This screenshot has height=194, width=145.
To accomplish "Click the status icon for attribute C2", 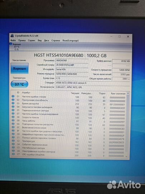I will pos(13,141).
